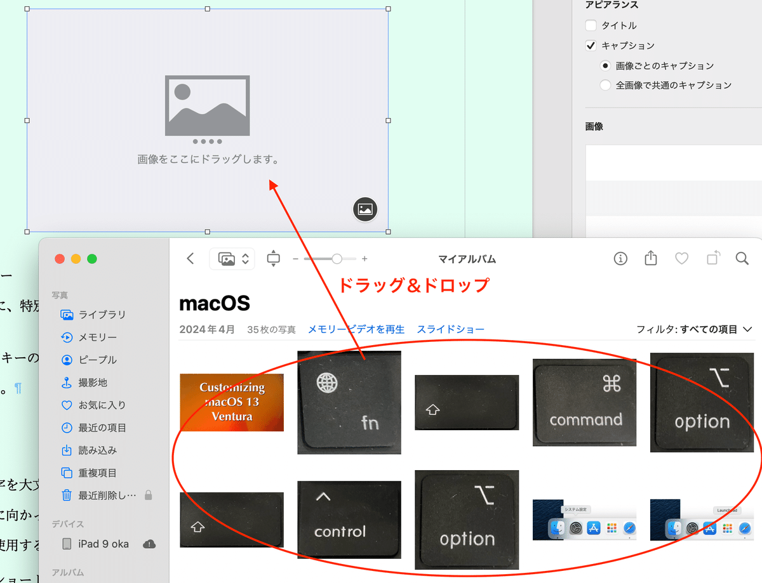Select the bottom-row option key photo

click(x=467, y=520)
